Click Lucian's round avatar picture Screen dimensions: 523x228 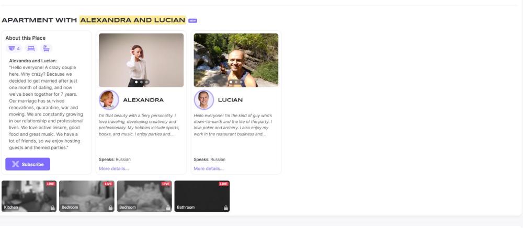(x=204, y=100)
